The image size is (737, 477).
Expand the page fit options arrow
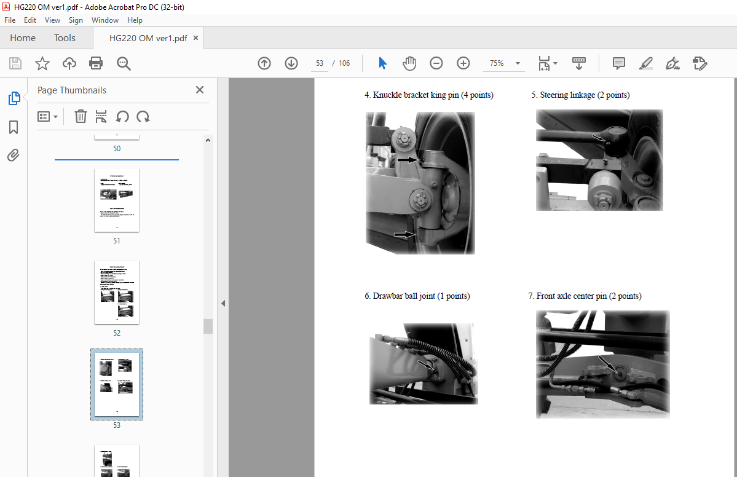click(556, 63)
